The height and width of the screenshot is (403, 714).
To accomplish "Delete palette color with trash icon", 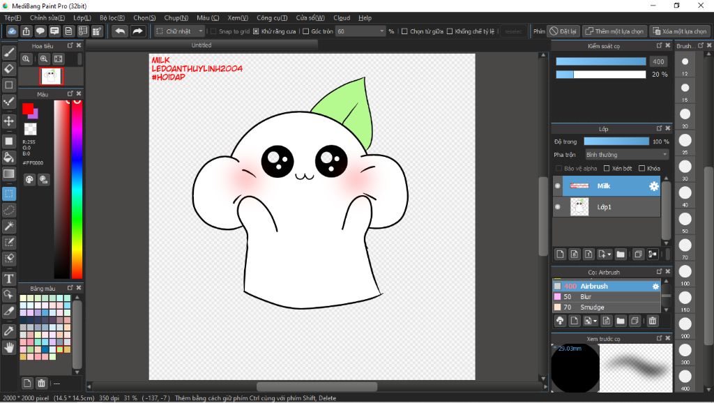I will coord(41,383).
